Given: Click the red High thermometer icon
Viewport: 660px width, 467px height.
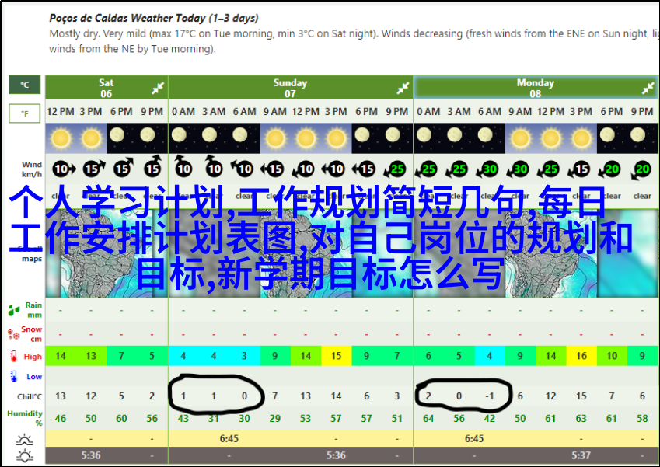Looking at the screenshot, I should click(14, 357).
